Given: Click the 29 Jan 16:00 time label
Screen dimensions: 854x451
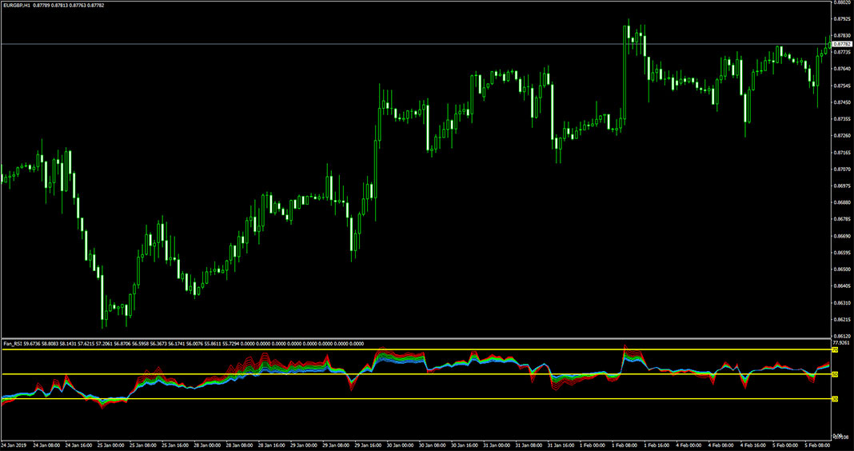Looking at the screenshot, I should pyautogui.click(x=367, y=445).
